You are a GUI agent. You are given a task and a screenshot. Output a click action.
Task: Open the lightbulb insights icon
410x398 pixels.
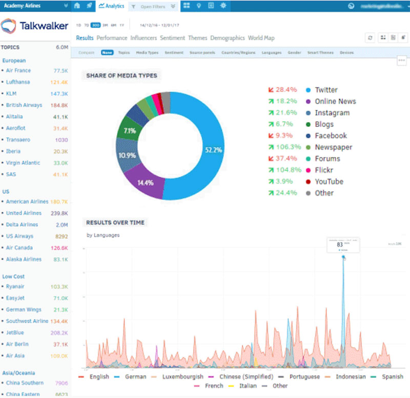click(199, 6)
